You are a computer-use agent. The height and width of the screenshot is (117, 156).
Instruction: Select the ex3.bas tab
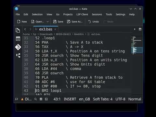tap(45, 29)
